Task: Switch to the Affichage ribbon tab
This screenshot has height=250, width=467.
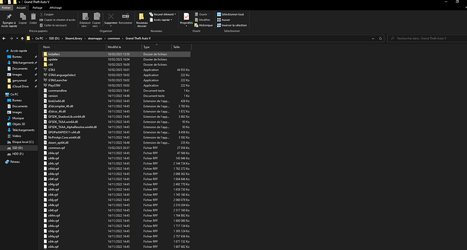Action: [55, 7]
